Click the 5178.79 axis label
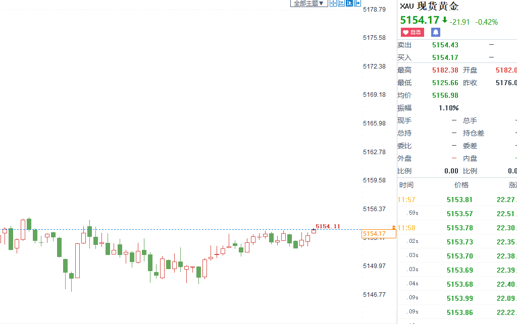Screen dimensions: 517x324 coord(374,10)
